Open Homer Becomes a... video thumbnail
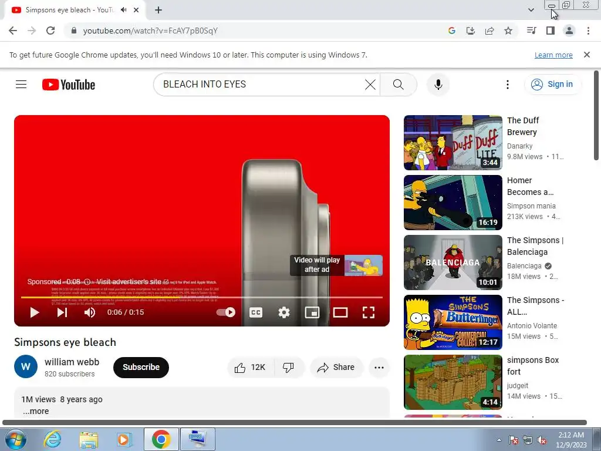 [453, 203]
